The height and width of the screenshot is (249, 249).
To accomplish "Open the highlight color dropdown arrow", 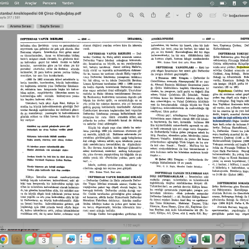I will (x=177, y=15).
